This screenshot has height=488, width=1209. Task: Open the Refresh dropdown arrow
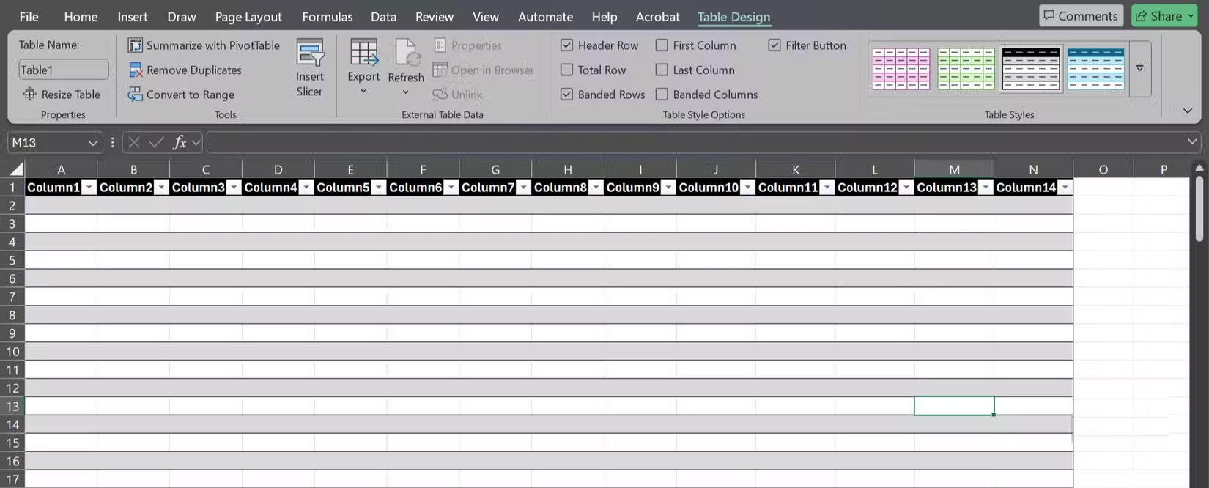click(x=406, y=92)
